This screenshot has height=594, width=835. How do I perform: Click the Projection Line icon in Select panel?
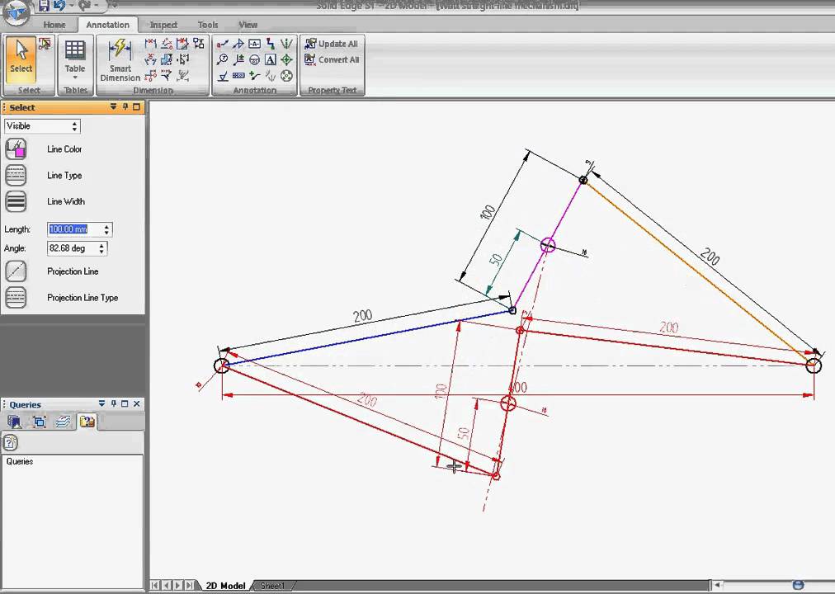click(17, 271)
